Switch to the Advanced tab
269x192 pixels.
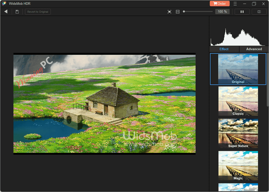(254, 49)
